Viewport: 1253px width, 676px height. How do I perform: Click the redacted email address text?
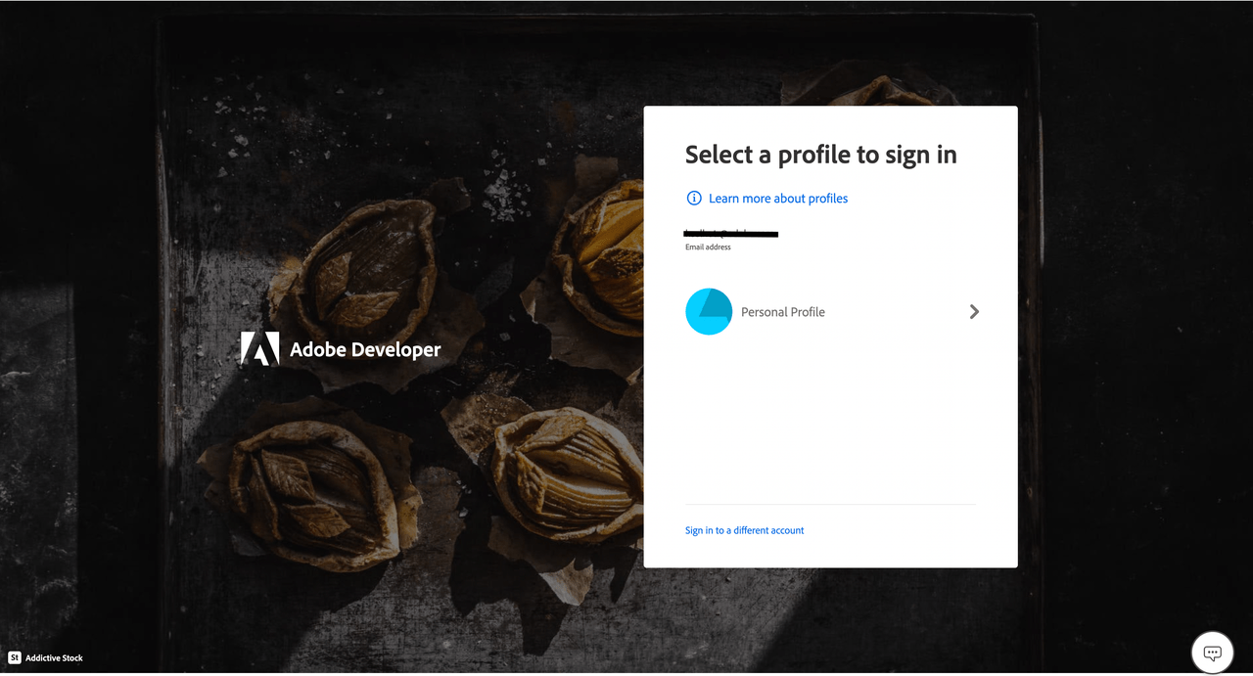point(730,233)
